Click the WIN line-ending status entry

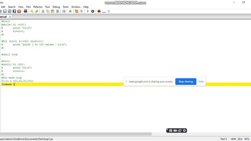[233, 139]
